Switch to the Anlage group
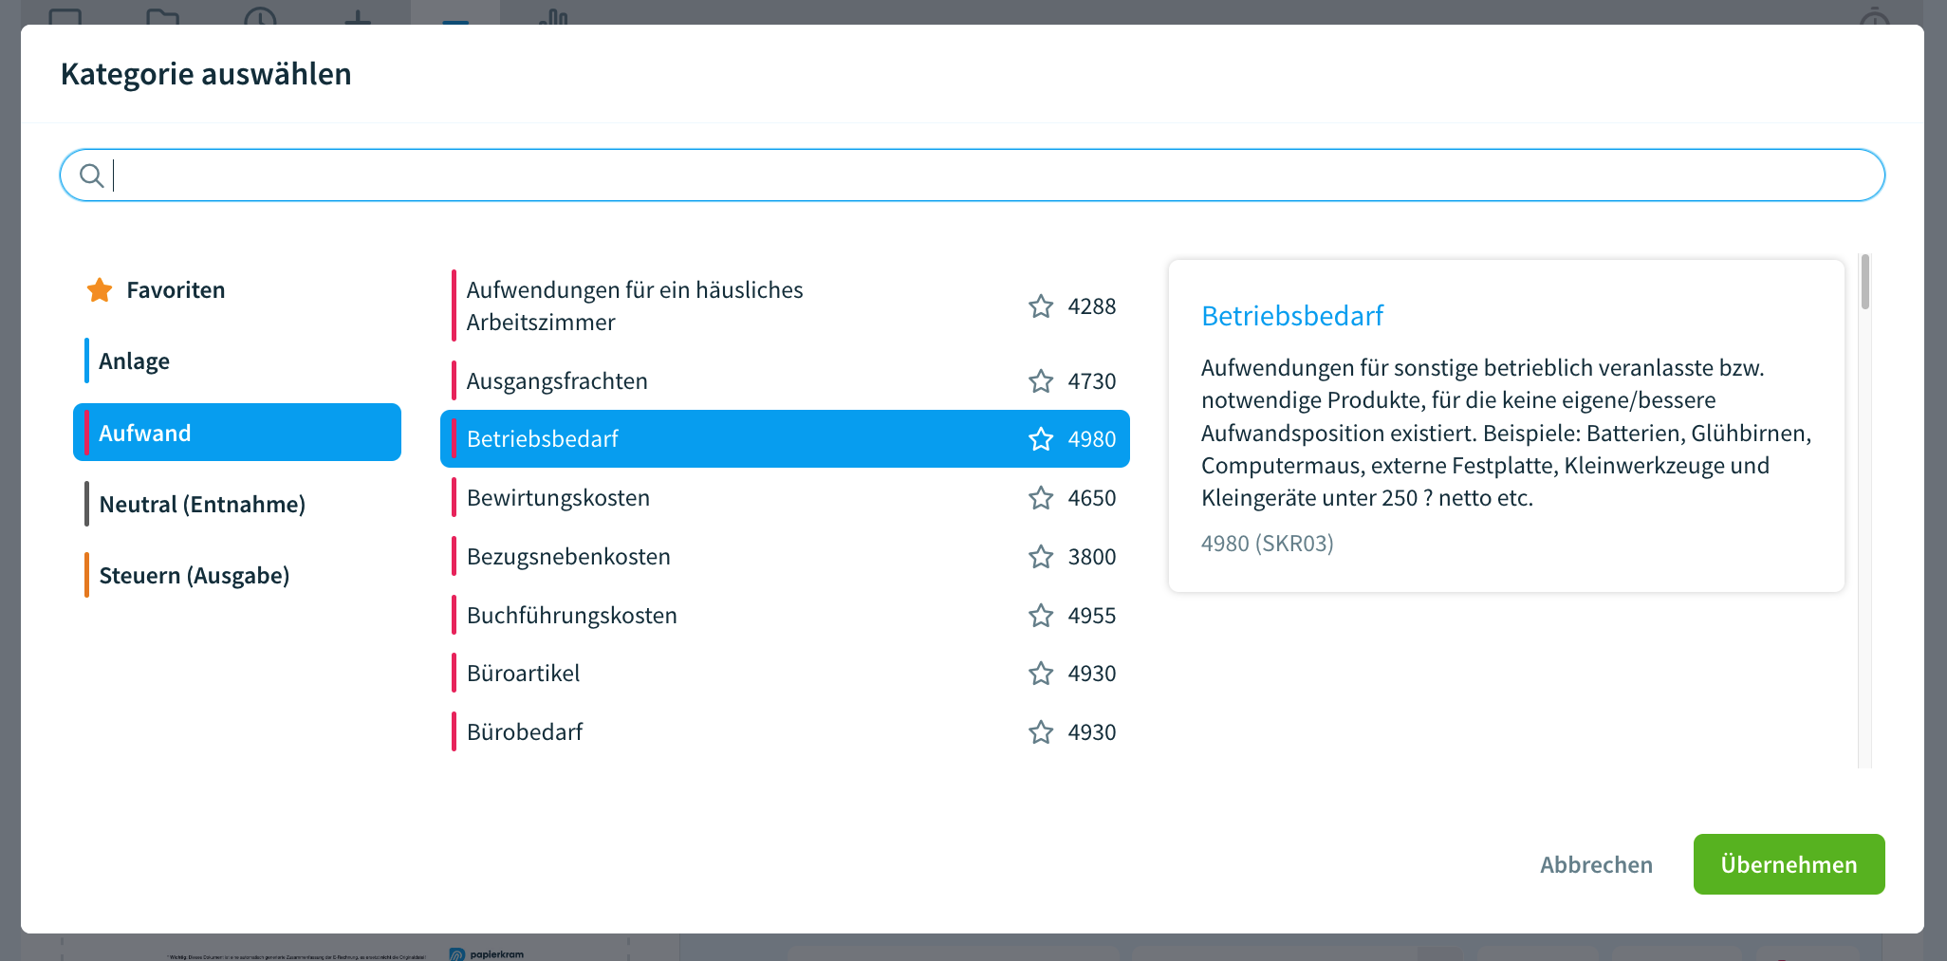The image size is (1947, 961). [x=135, y=361]
